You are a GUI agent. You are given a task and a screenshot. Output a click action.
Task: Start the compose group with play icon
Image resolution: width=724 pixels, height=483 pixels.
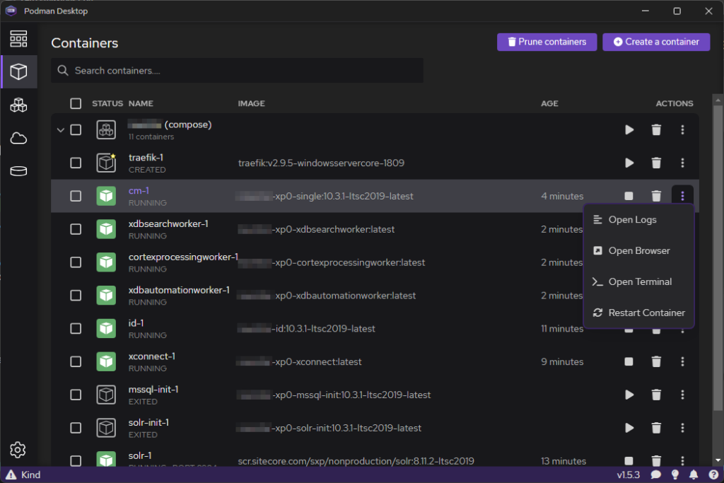629,129
